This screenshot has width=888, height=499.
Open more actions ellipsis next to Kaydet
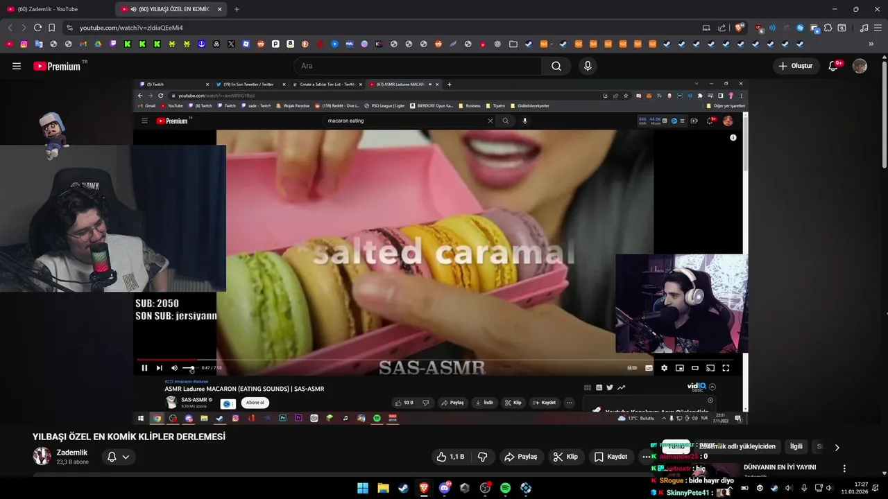pos(646,457)
